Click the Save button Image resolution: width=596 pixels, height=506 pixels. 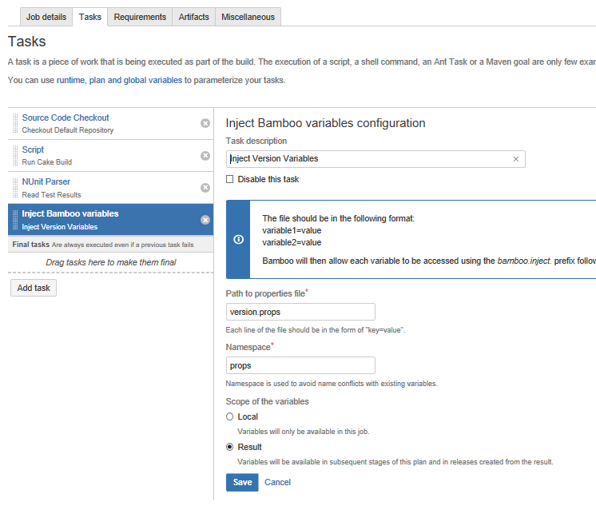[242, 482]
